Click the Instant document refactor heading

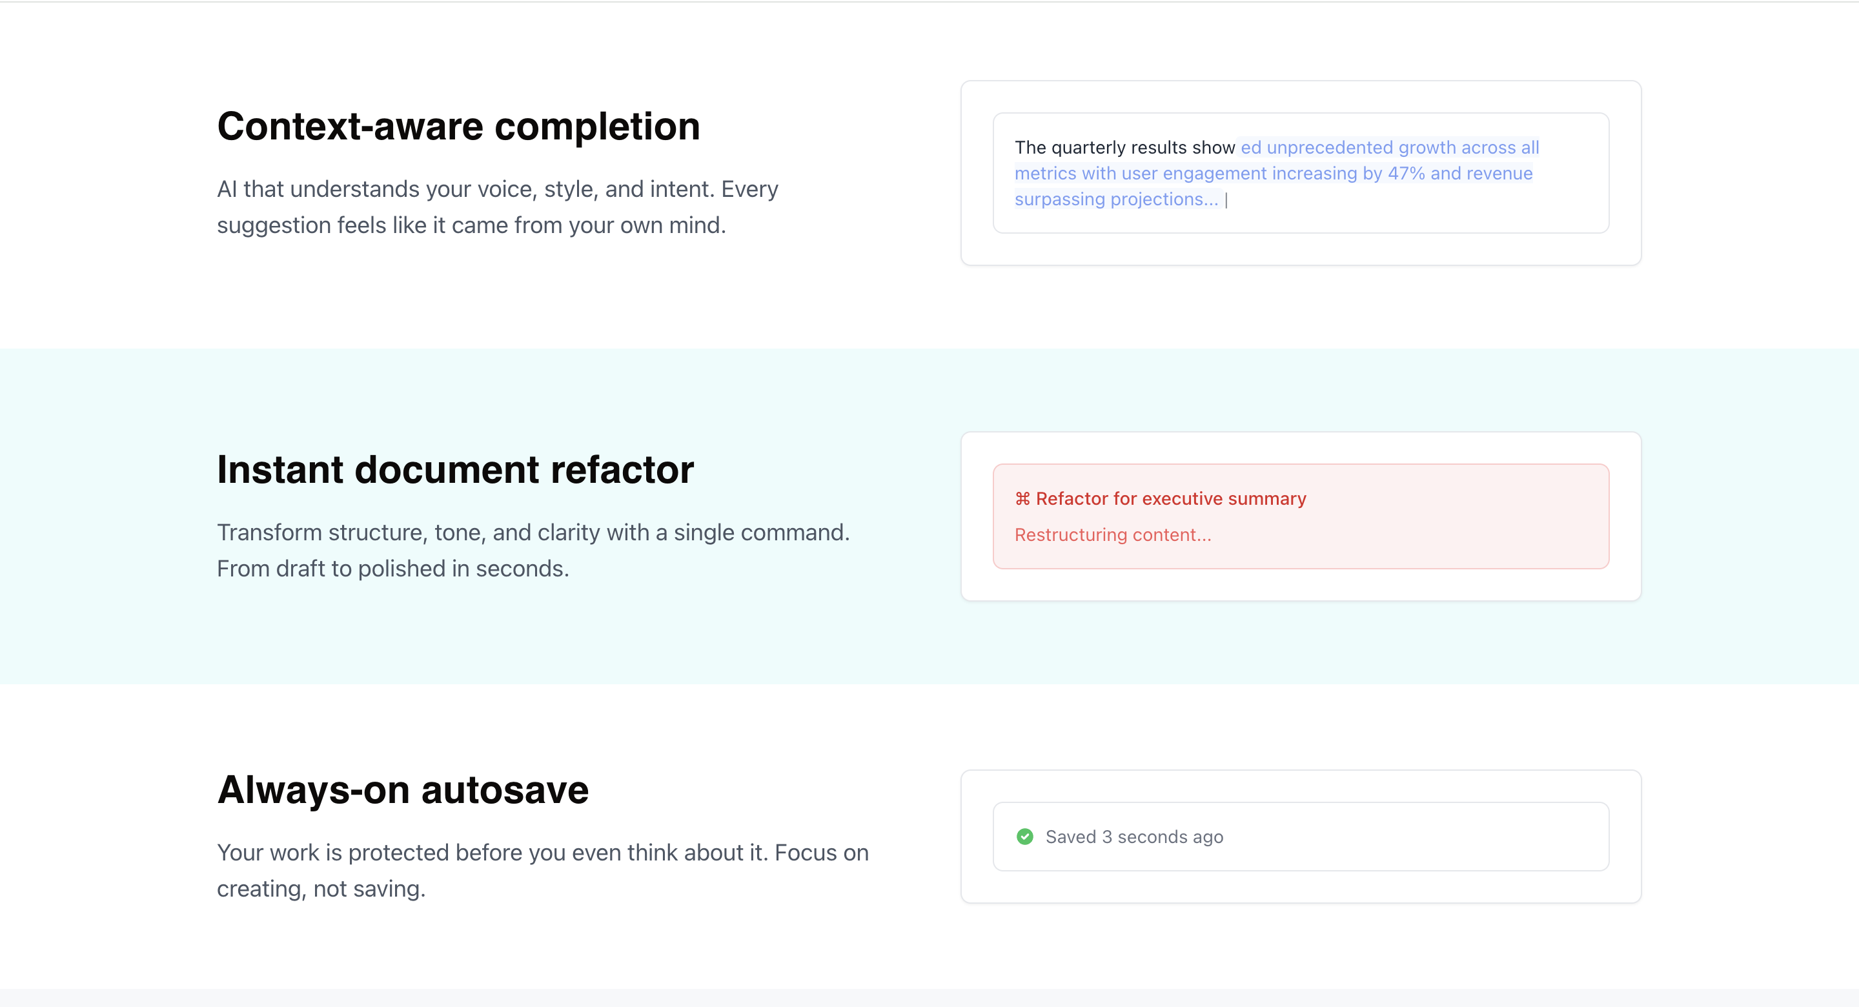click(x=454, y=470)
